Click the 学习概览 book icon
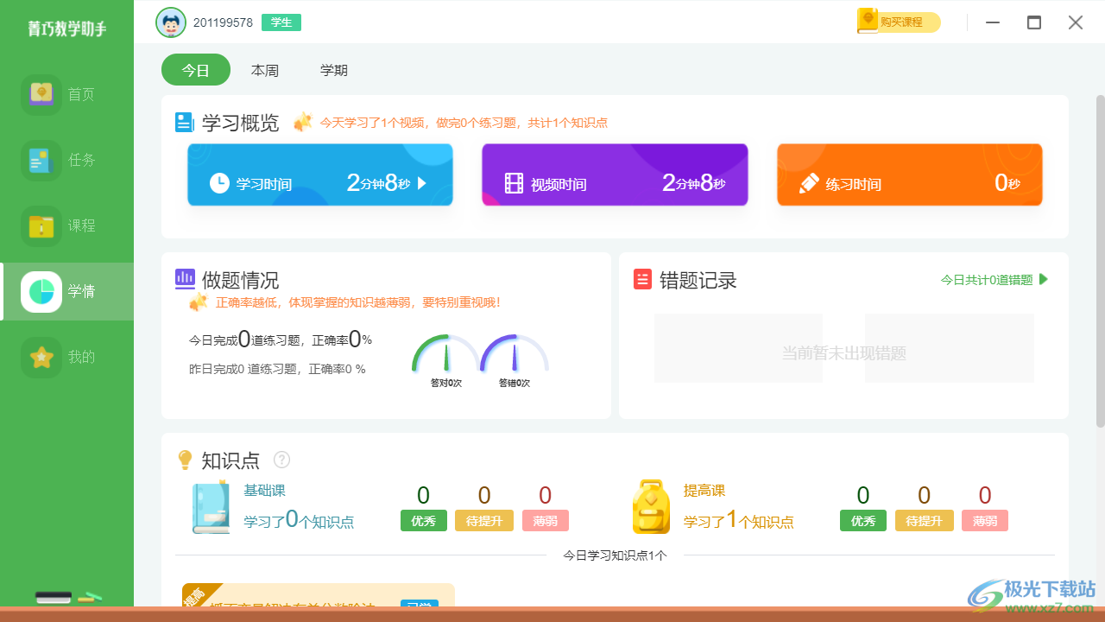The image size is (1105, 622). click(185, 121)
